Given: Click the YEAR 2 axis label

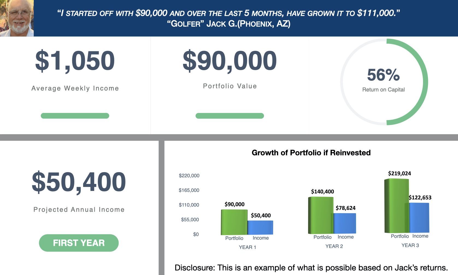Looking at the screenshot, I should [x=334, y=246].
